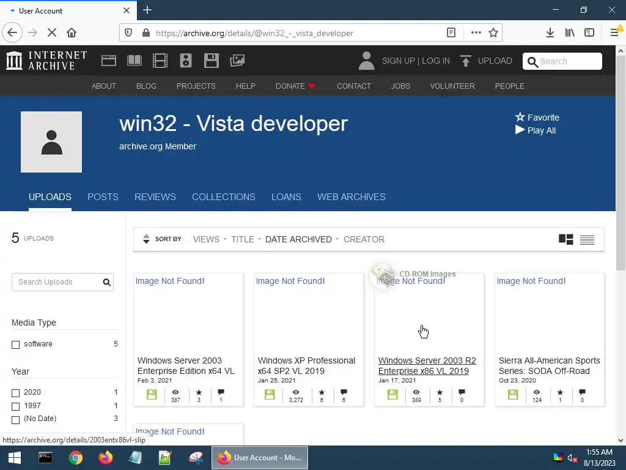This screenshot has height=470, width=626.
Task: Select the UPLOADS tab
Action: click(x=50, y=197)
